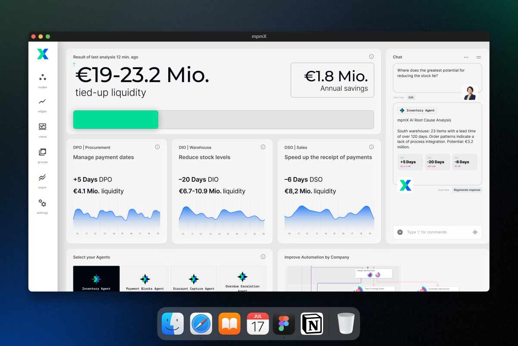Show info for DIO Warehouse card

(263, 147)
